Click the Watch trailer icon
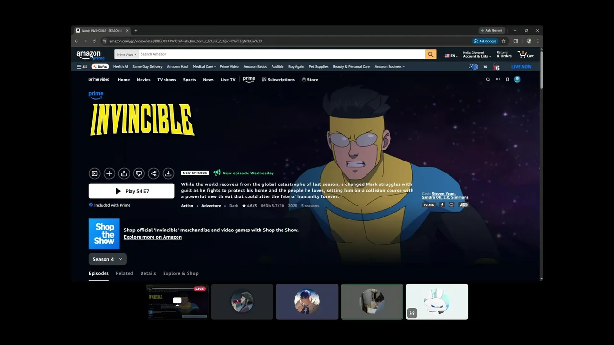The height and width of the screenshot is (345, 614). pos(94,173)
